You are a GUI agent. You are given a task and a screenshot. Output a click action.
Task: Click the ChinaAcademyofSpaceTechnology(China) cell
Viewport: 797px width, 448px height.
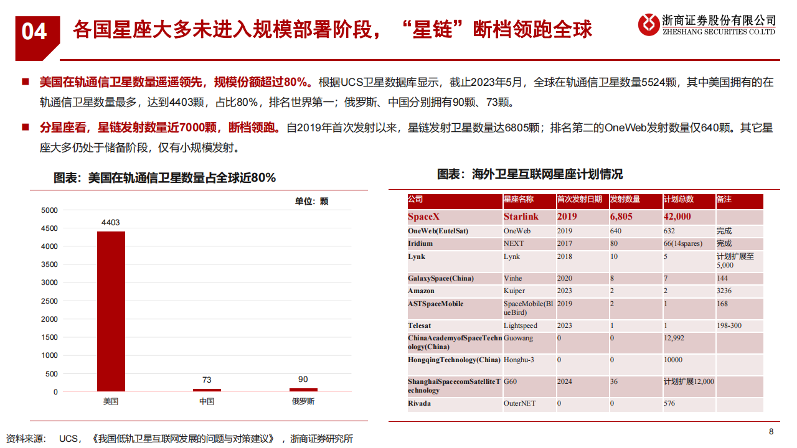454,342
